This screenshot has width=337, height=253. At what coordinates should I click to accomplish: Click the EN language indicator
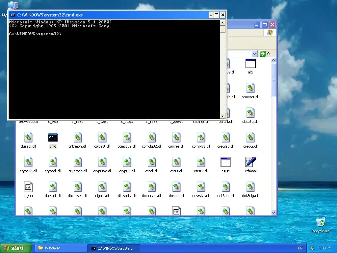[300, 248]
